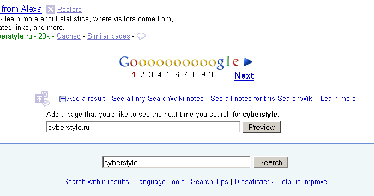The width and height of the screenshot is (374, 196).
Task: Go to results page 2
Action: point(142,75)
